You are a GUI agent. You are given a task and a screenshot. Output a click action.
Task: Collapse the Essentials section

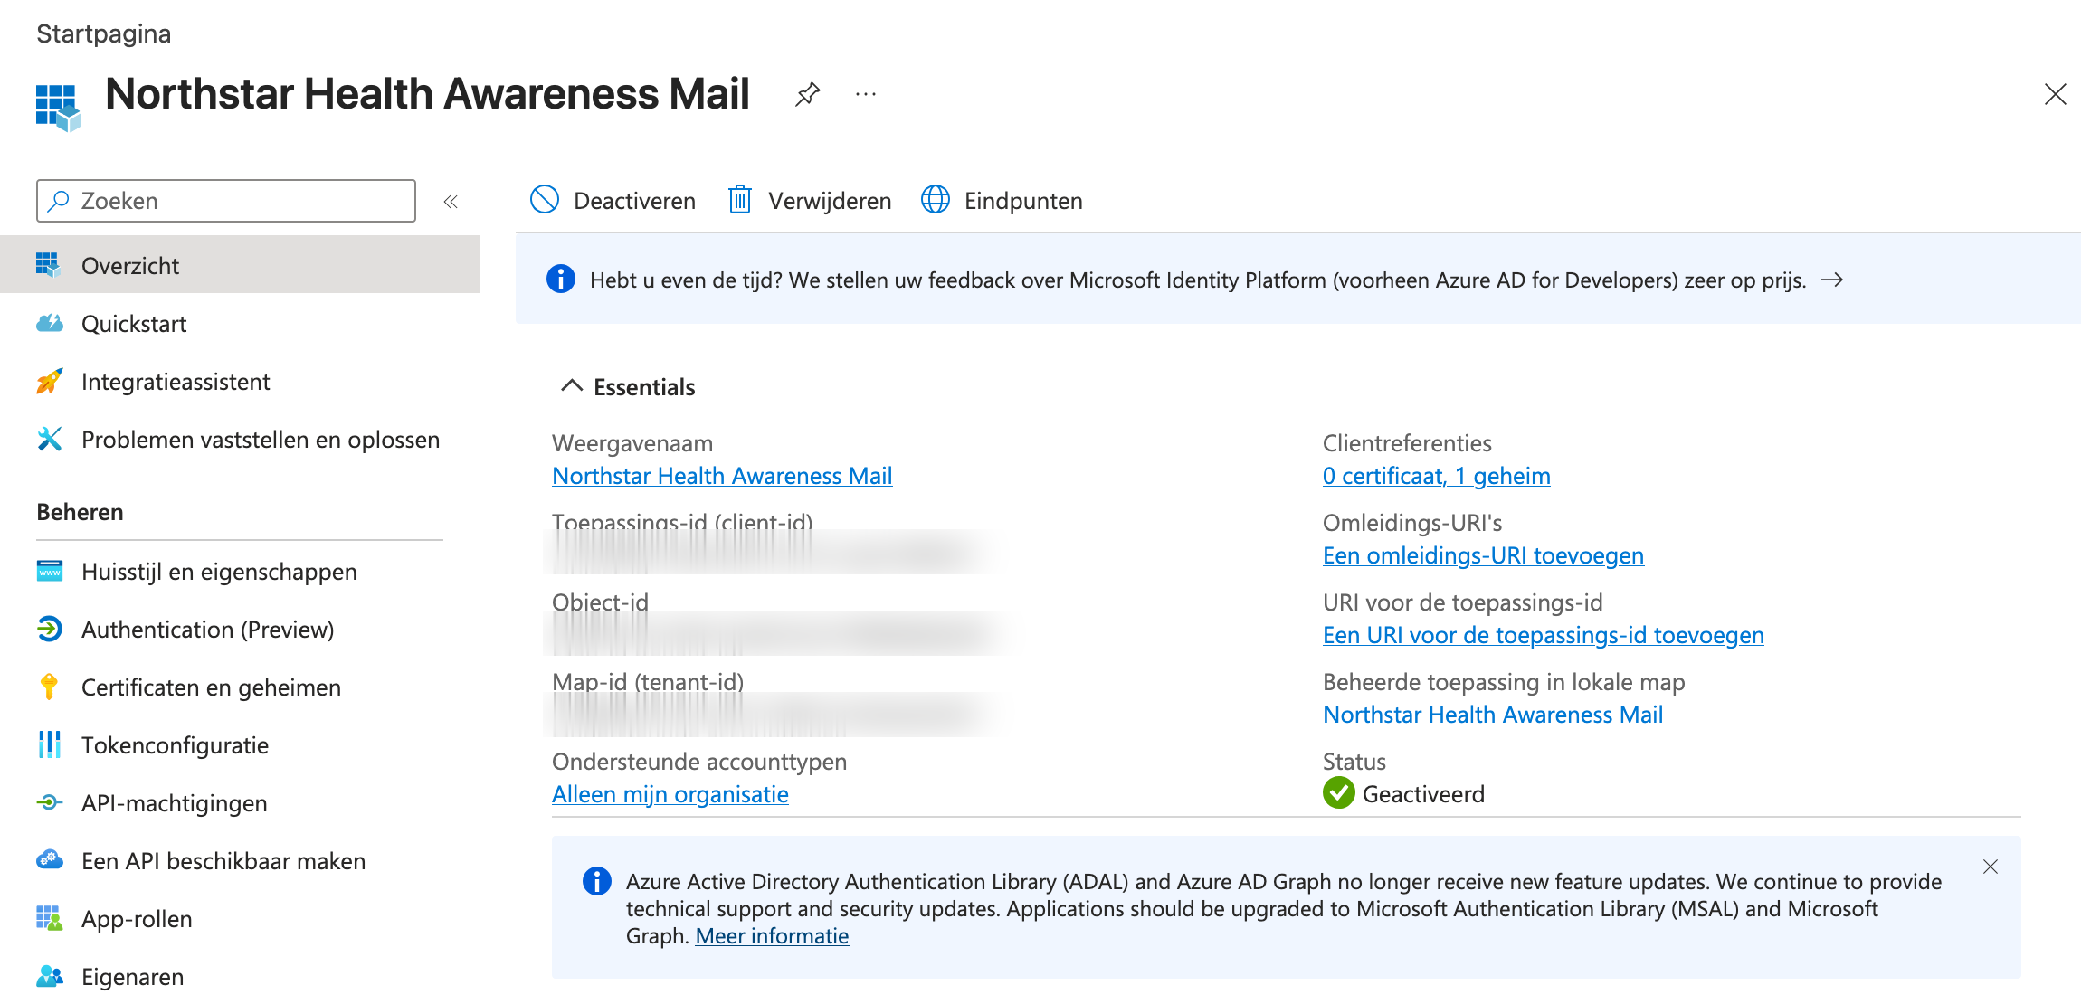click(571, 386)
